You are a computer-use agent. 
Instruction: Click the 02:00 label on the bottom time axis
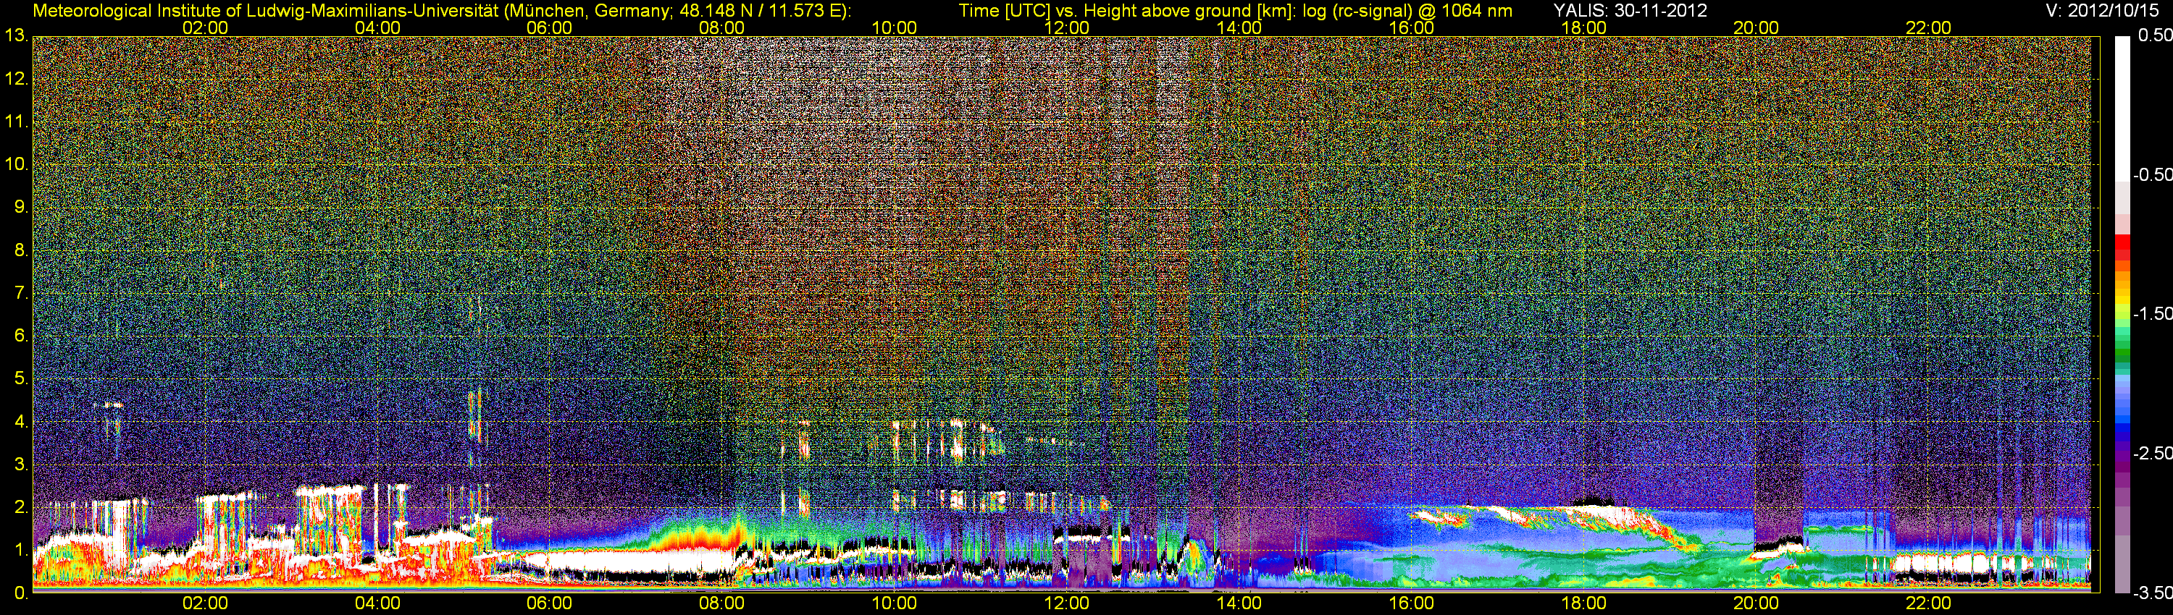coord(205,603)
